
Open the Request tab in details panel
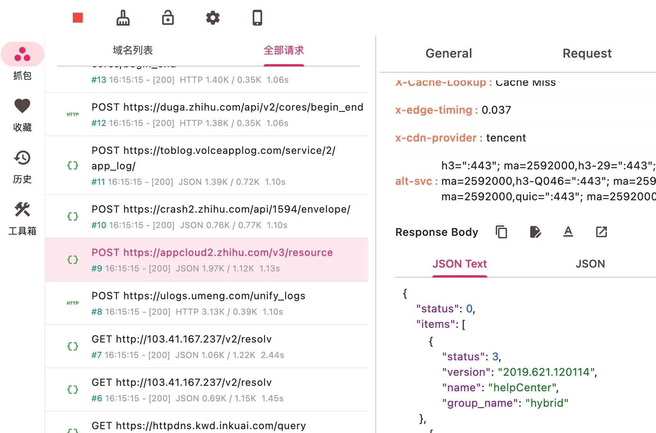(587, 53)
